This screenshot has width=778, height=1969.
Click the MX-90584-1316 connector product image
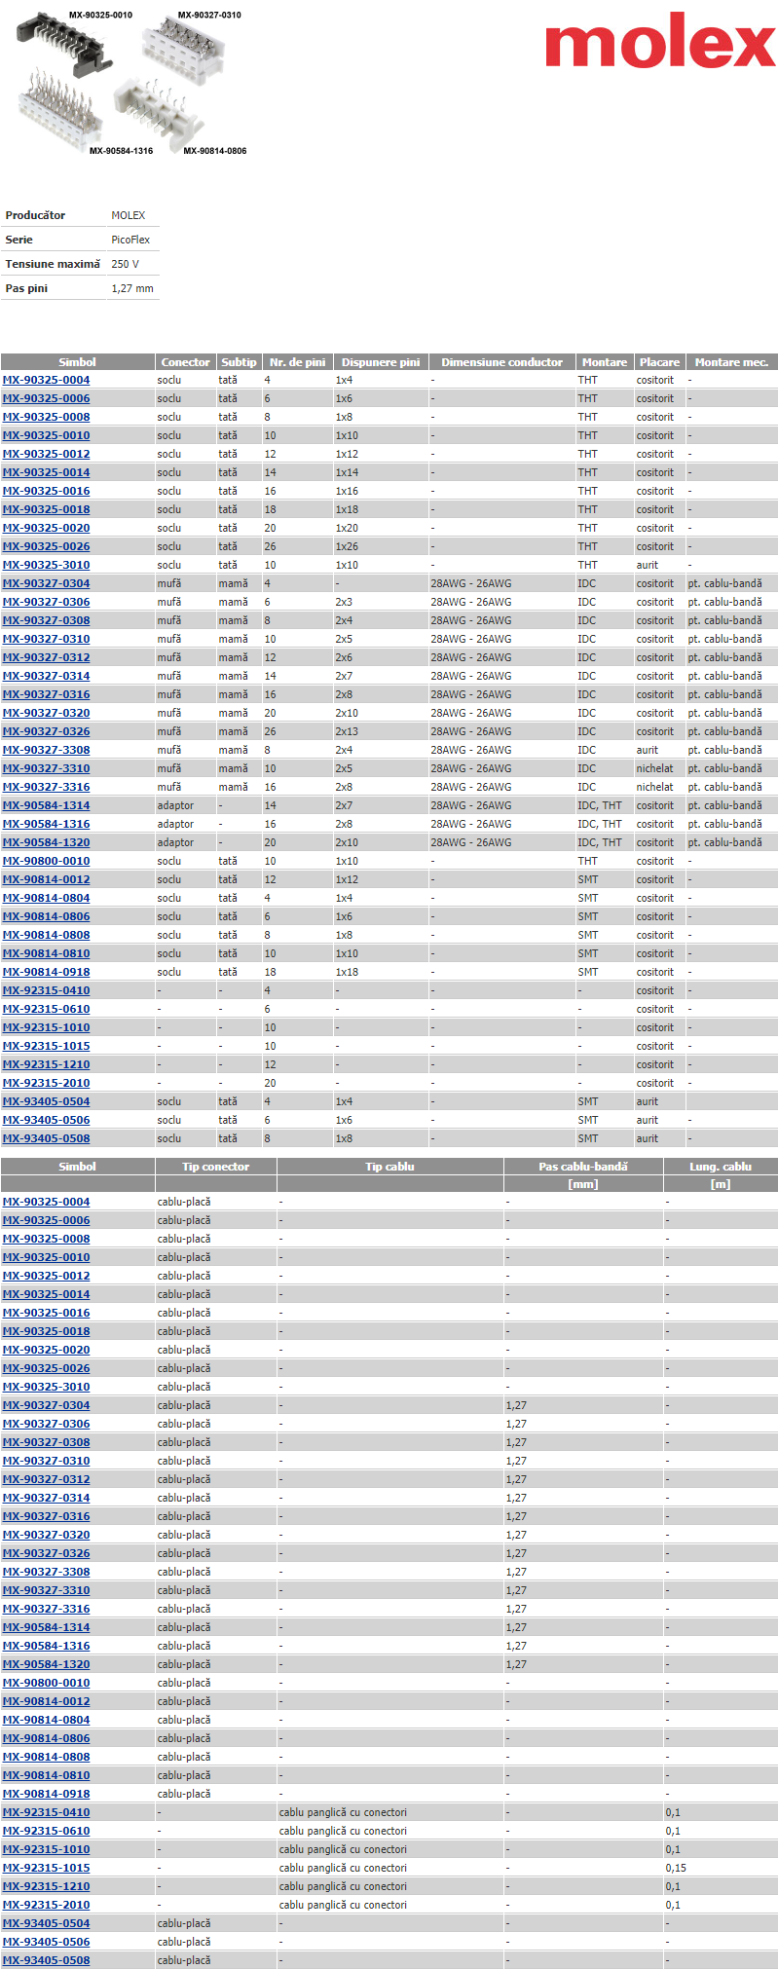point(60,109)
